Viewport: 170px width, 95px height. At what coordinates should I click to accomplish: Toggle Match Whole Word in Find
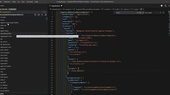[140, 13]
